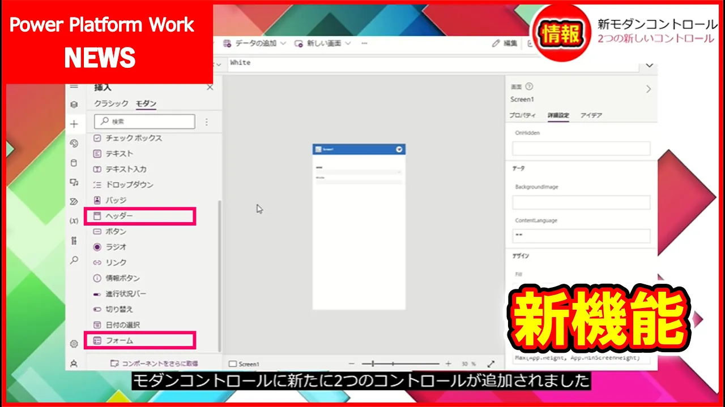Screen dimensions: 725x407
Task: Open the 新しい画面 dropdown
Action: click(x=323, y=44)
